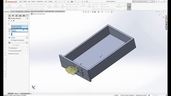Switch to the Анализировать ribbon tab
The image size is (171, 96).
(20, 11)
